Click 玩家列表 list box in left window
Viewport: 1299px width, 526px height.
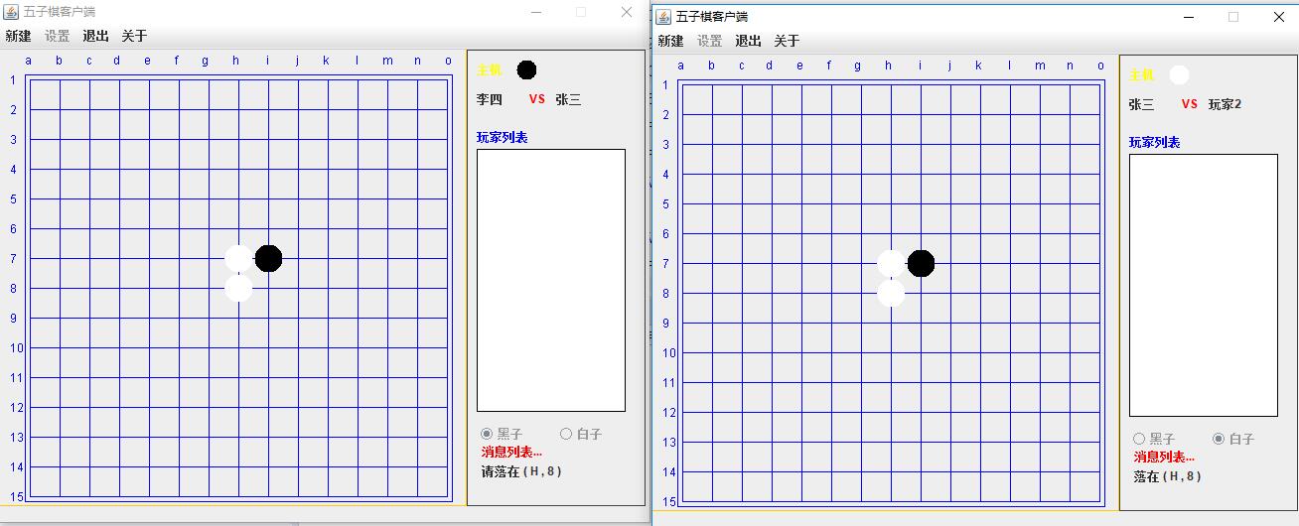pyautogui.click(x=551, y=280)
